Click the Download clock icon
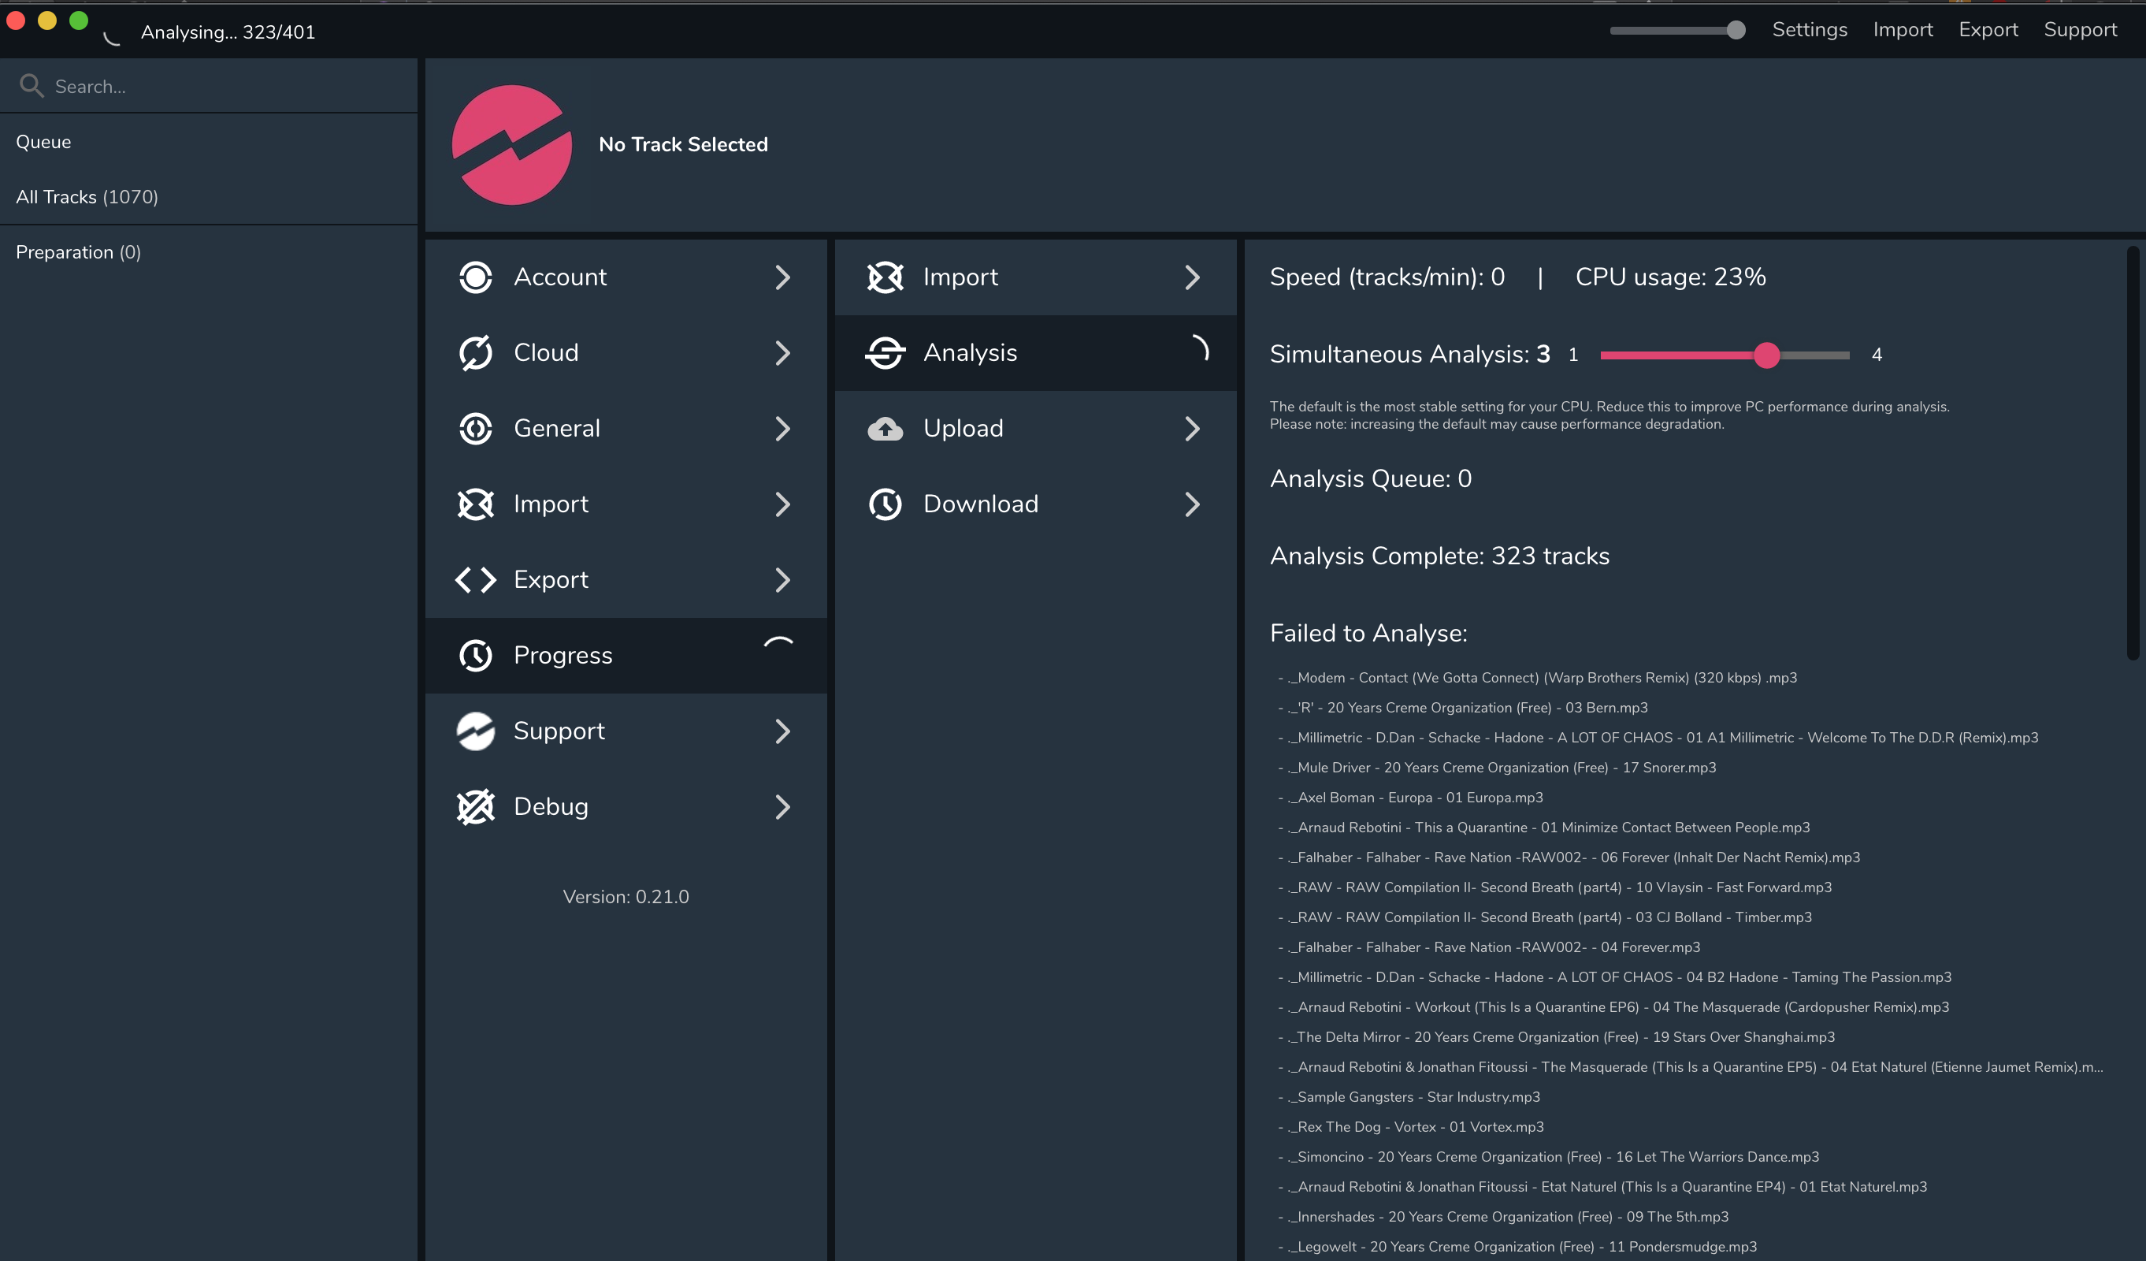This screenshot has width=2146, height=1261. [885, 504]
